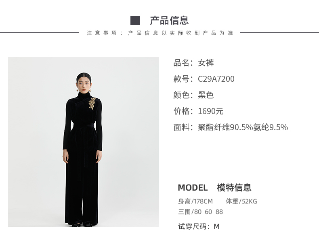
Task: Click the MODEL 模特信息 heading
Action: [x=215, y=187]
